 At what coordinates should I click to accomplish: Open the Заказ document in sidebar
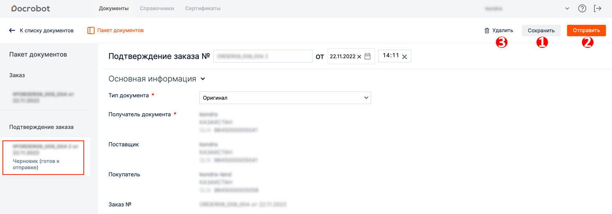click(x=43, y=97)
